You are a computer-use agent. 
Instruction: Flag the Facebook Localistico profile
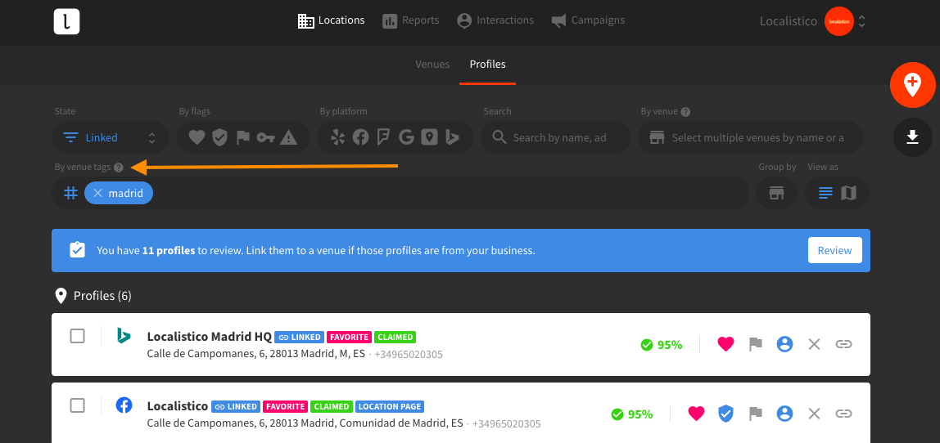point(755,414)
